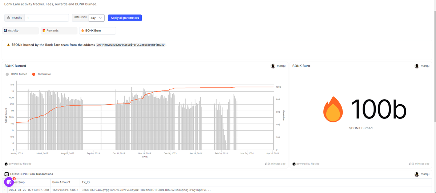Click the warning triangle icon
Screen dimensions: 436x193
[8, 45]
